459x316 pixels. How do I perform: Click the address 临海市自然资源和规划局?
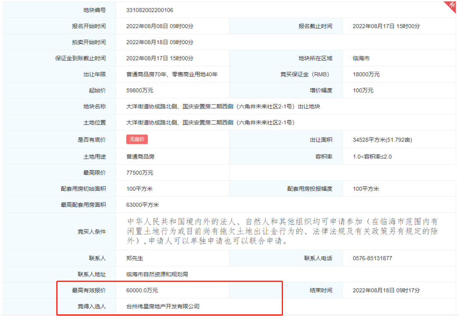coord(157,274)
